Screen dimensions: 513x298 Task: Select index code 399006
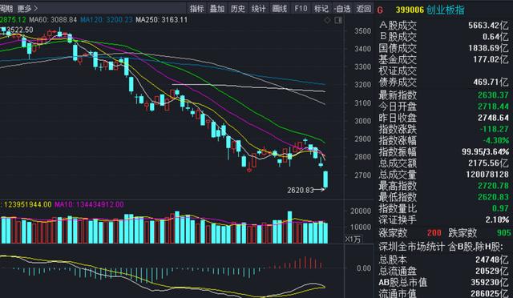(410, 10)
